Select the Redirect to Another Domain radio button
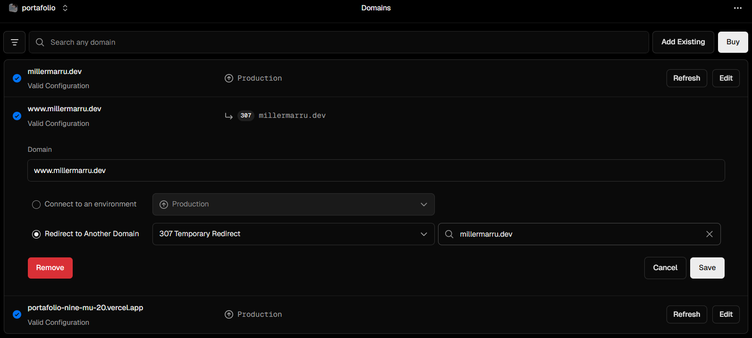This screenshot has width=752, height=338. (36, 234)
